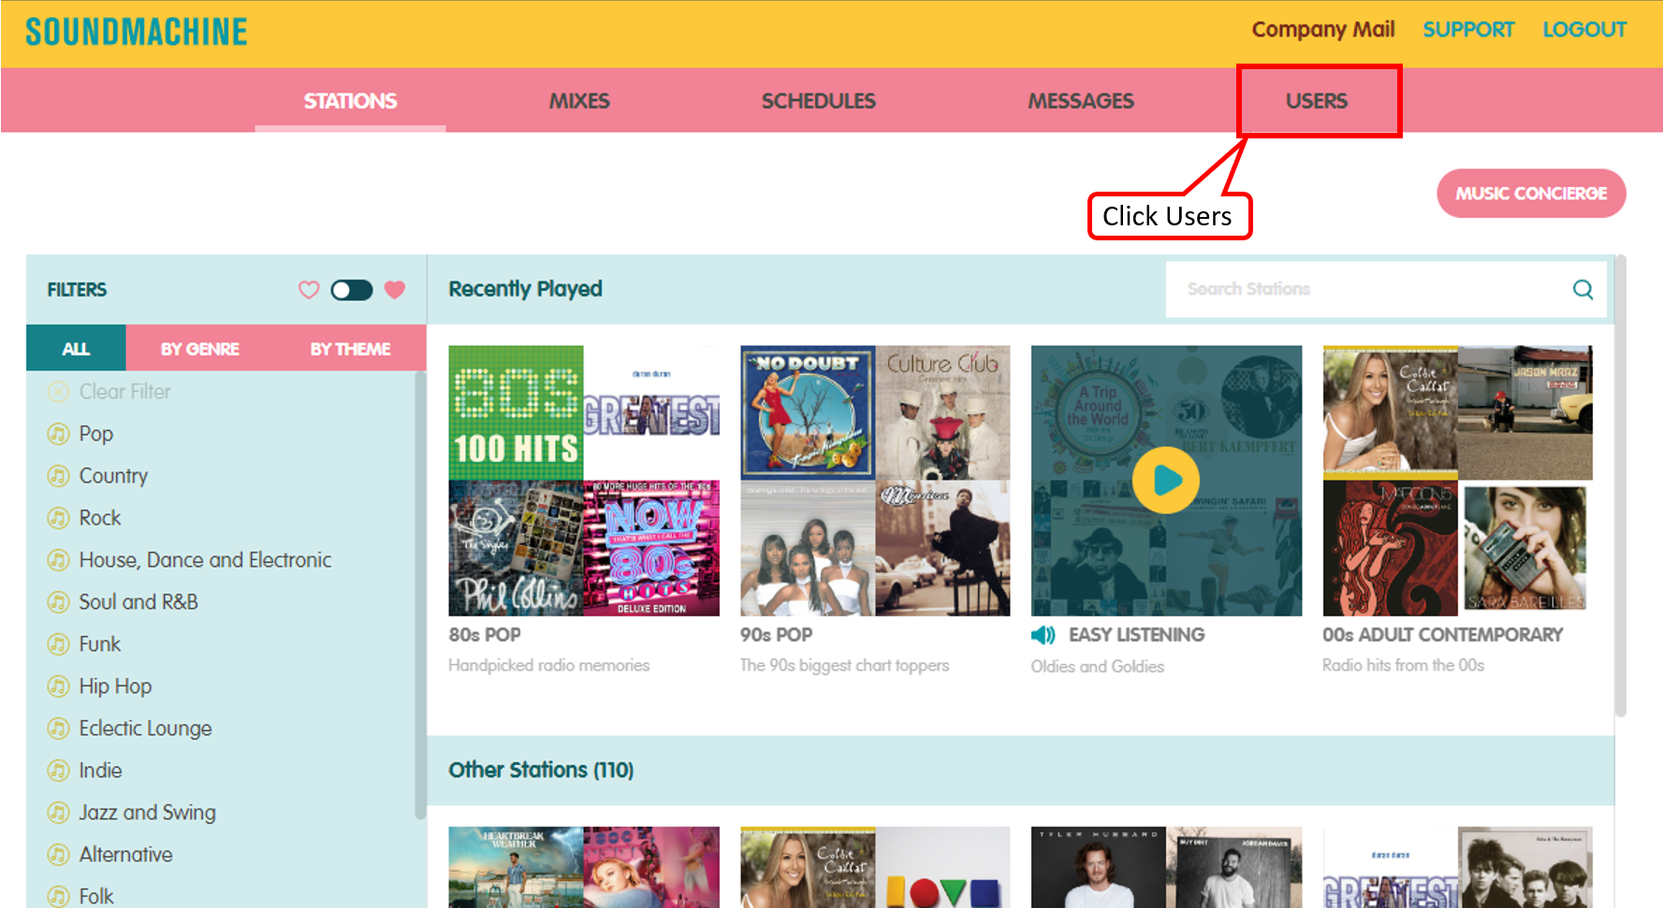The image size is (1663, 908).
Task: Switch to the Stations tab
Action: (x=350, y=101)
